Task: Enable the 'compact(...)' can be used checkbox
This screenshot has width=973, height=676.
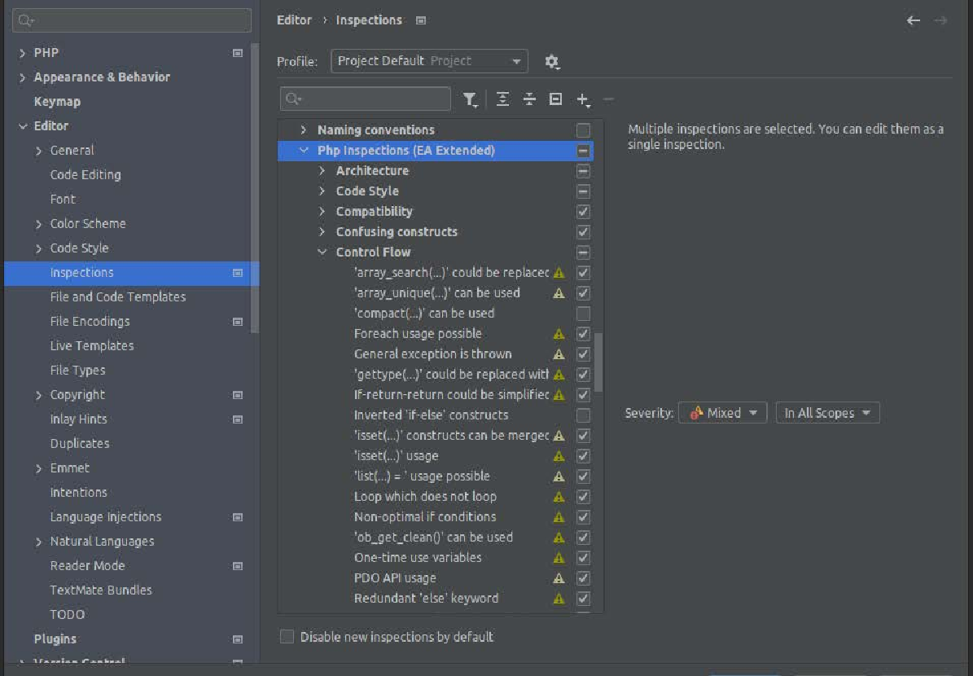Action: (583, 314)
